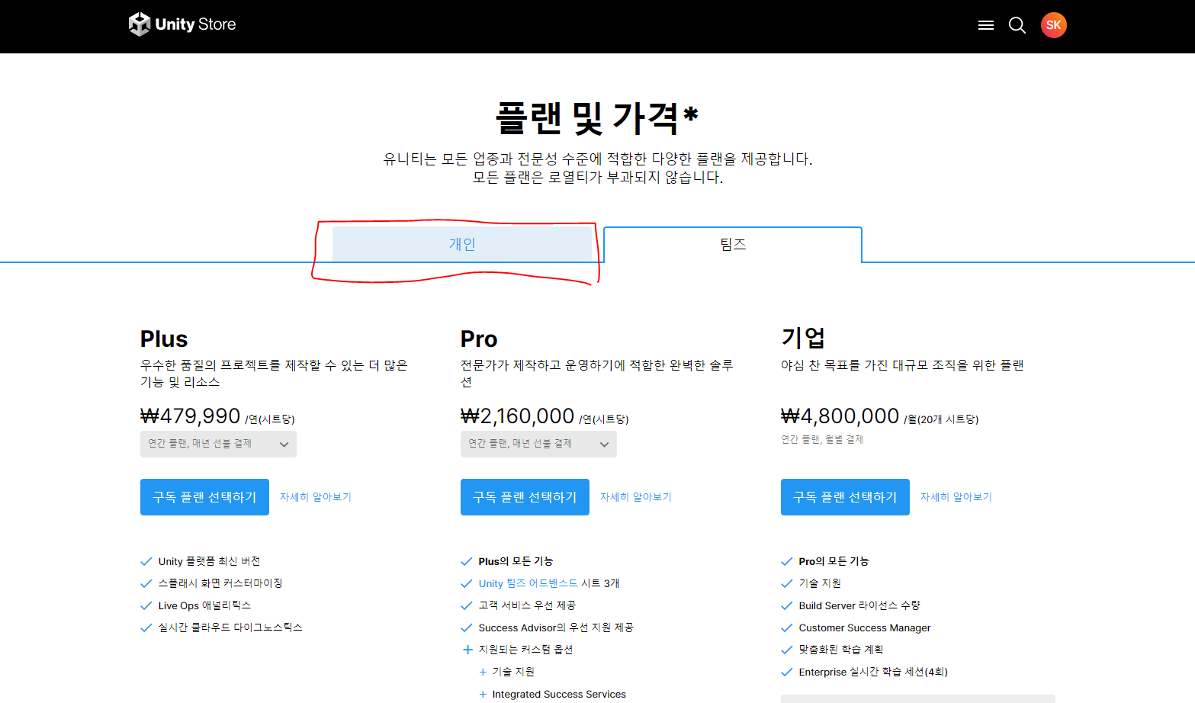Open the hamburger menu icon
Image resolution: width=1195 pixels, height=703 pixels.
click(x=986, y=25)
